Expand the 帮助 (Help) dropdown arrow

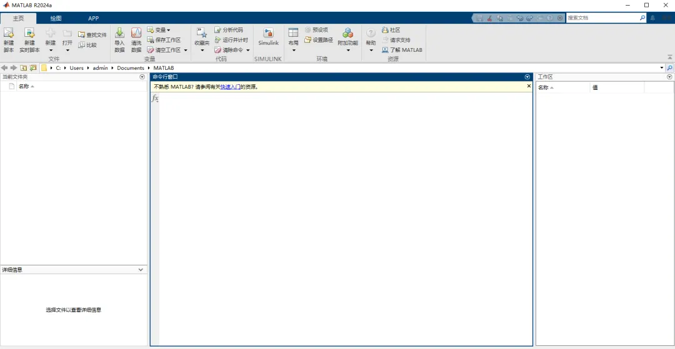pos(371,51)
